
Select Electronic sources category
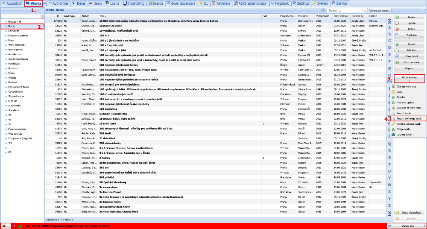pos(18,35)
